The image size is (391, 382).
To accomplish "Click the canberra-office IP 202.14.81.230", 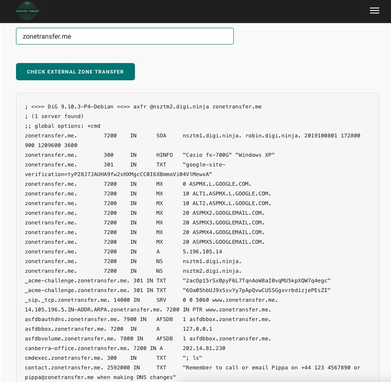I will pos(204,348).
